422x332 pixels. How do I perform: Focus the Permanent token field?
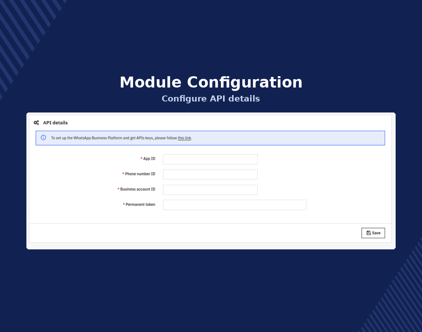coord(235,205)
